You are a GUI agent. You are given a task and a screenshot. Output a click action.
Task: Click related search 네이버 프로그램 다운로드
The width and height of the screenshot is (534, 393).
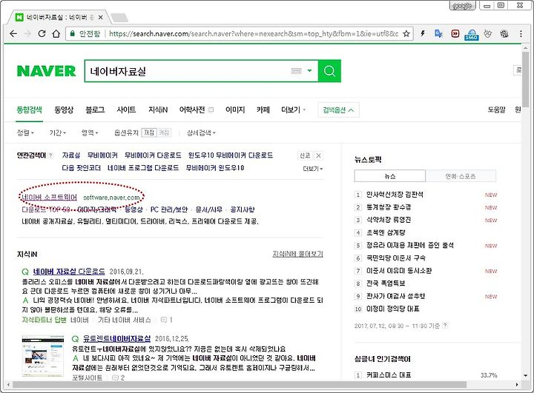coord(143,168)
